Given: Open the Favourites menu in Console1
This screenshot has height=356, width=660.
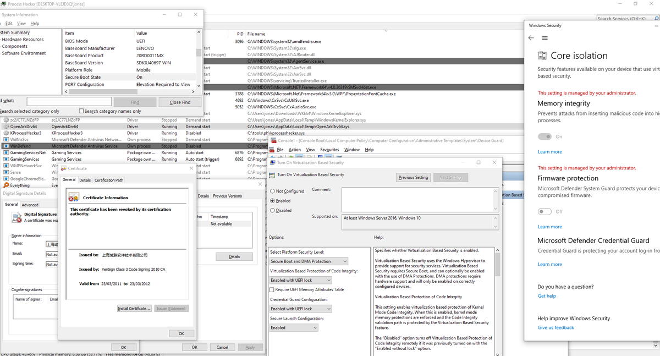Looking at the screenshot, I should 330,150.
